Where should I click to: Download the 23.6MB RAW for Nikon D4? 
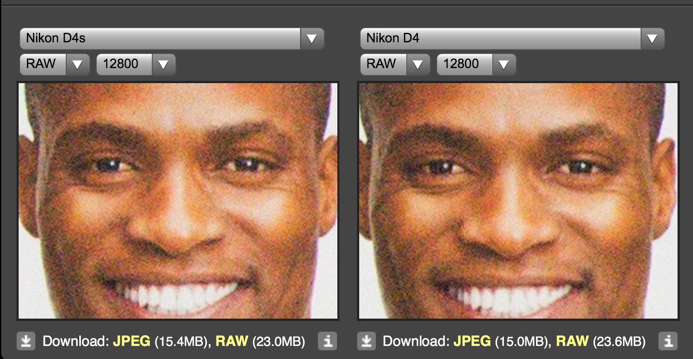coord(572,341)
